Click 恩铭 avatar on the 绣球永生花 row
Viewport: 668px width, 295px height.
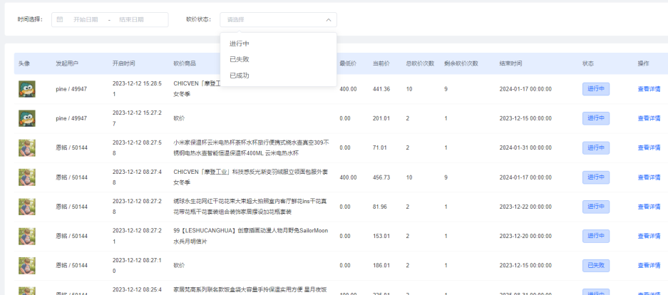27,207
